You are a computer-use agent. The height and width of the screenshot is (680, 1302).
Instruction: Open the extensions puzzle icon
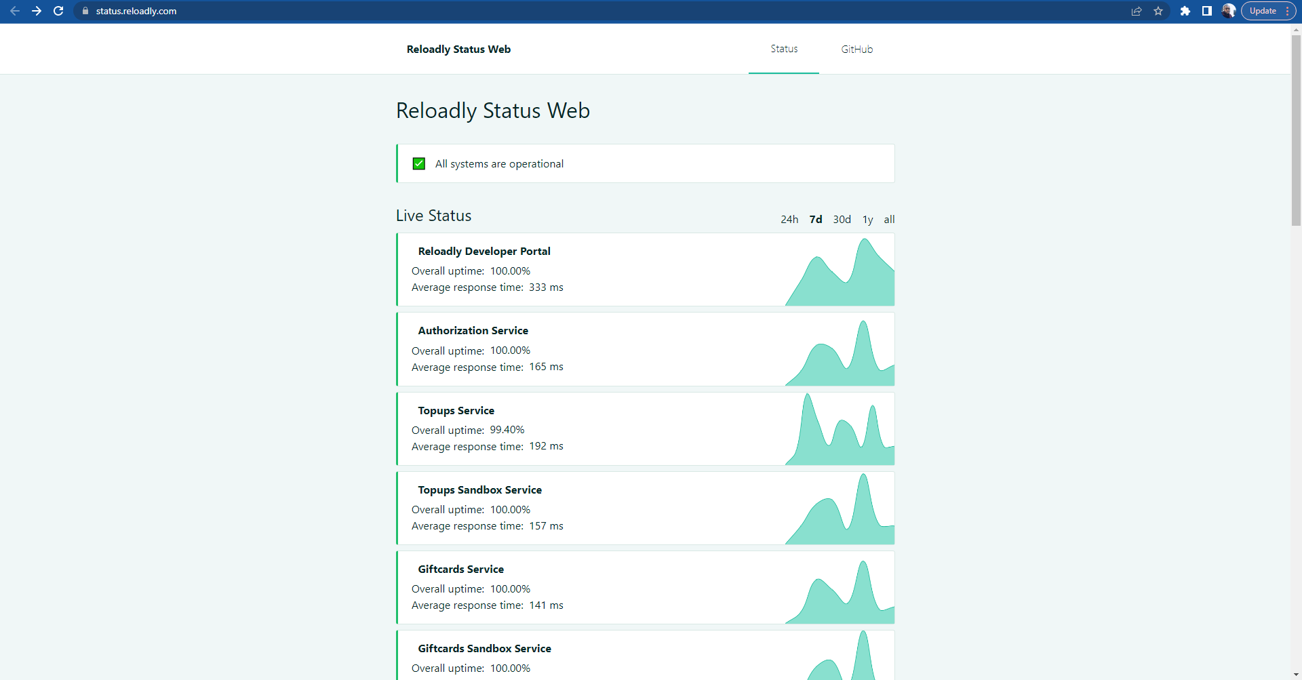tap(1185, 11)
